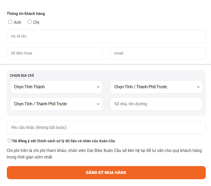Image resolution: width=211 pixels, height=186 pixels.
Task: Click the chevron arrow in Chọn Tỉnh Thành
Action: click(x=98, y=87)
